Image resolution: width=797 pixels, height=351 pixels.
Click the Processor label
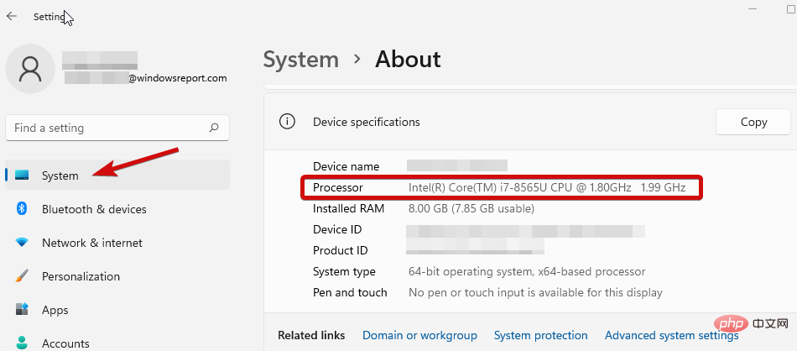338,188
